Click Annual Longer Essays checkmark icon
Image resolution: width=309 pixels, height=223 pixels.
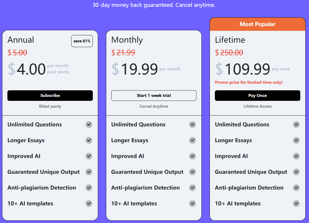tap(89, 140)
